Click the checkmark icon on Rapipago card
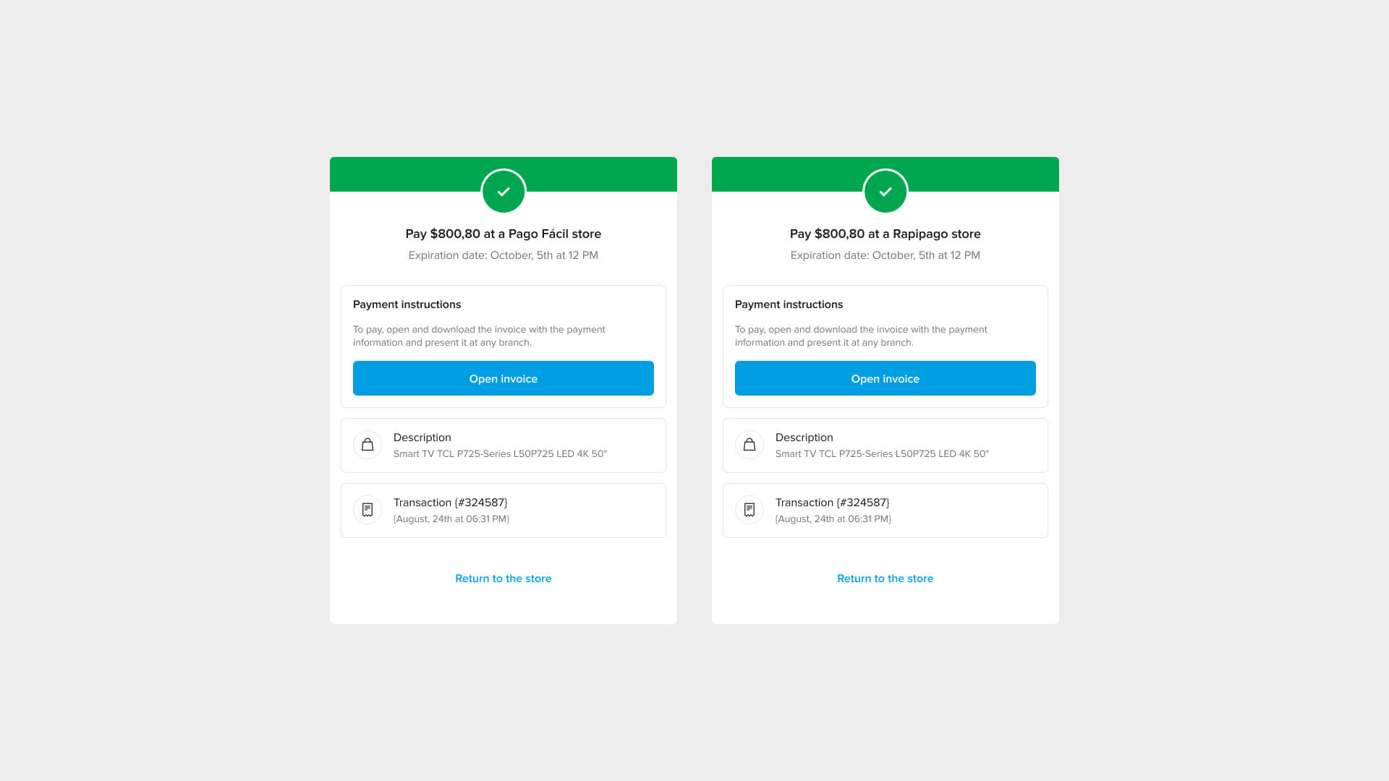 [885, 191]
